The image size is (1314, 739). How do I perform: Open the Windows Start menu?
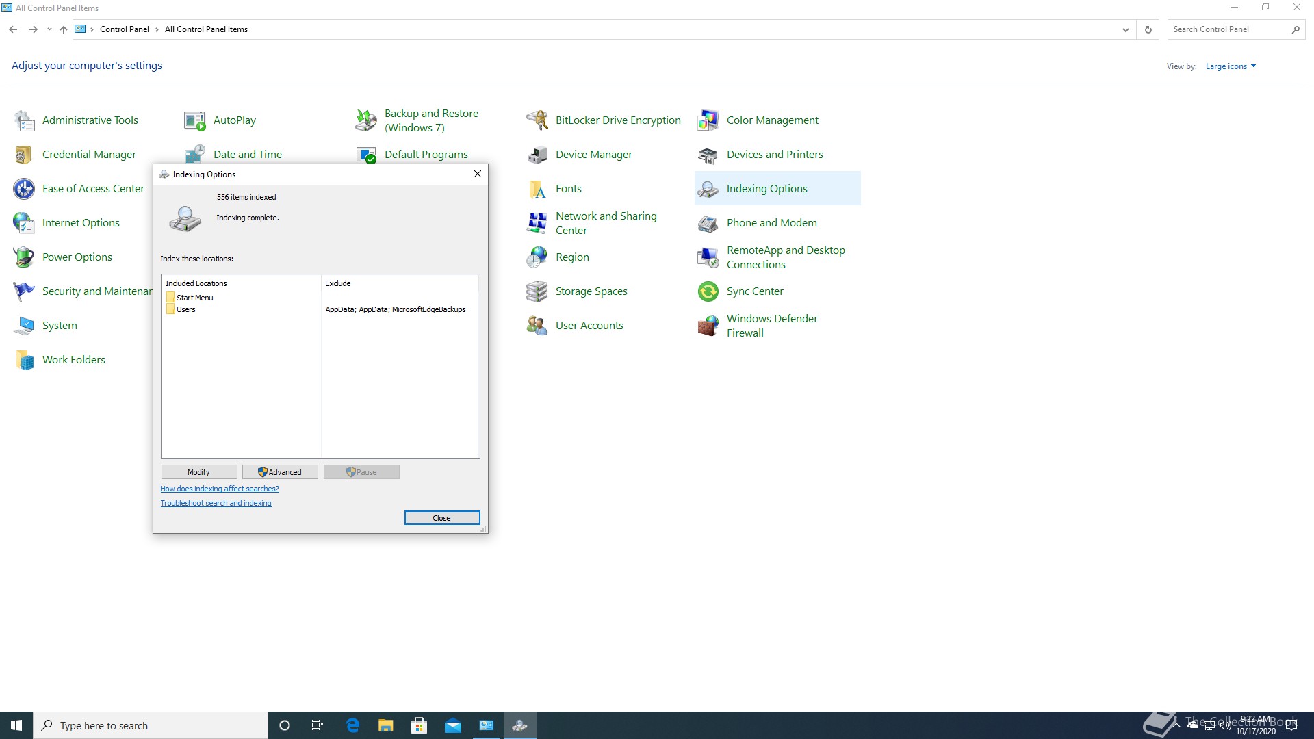click(x=16, y=725)
